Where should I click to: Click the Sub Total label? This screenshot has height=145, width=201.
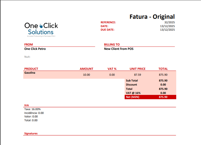click(x=132, y=80)
